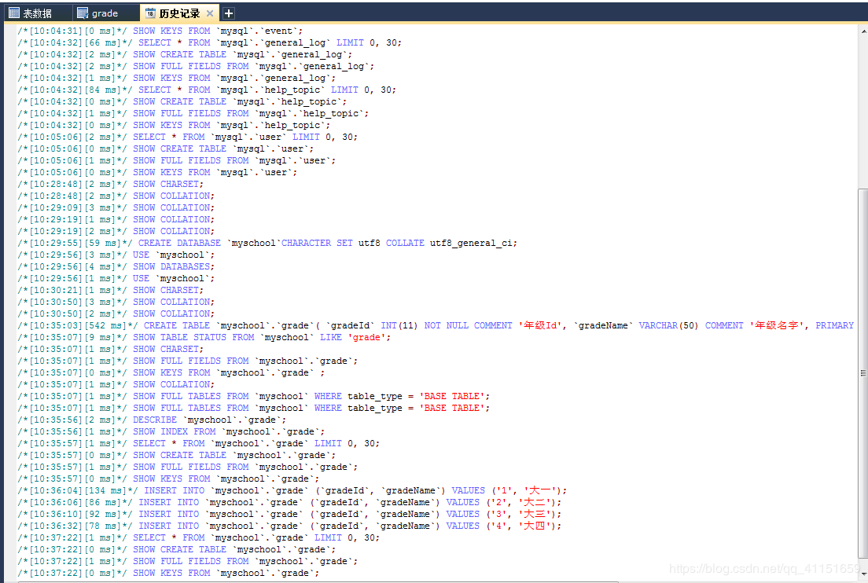
Task: Click the vertical scrollbar thumb
Action: tap(862, 373)
